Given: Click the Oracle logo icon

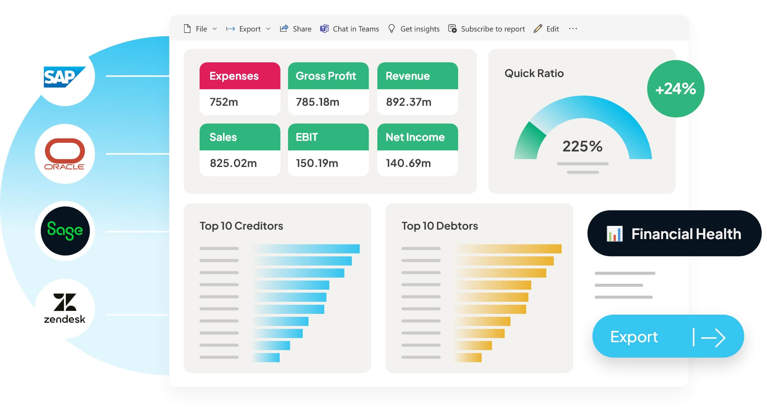Looking at the screenshot, I should [65, 154].
